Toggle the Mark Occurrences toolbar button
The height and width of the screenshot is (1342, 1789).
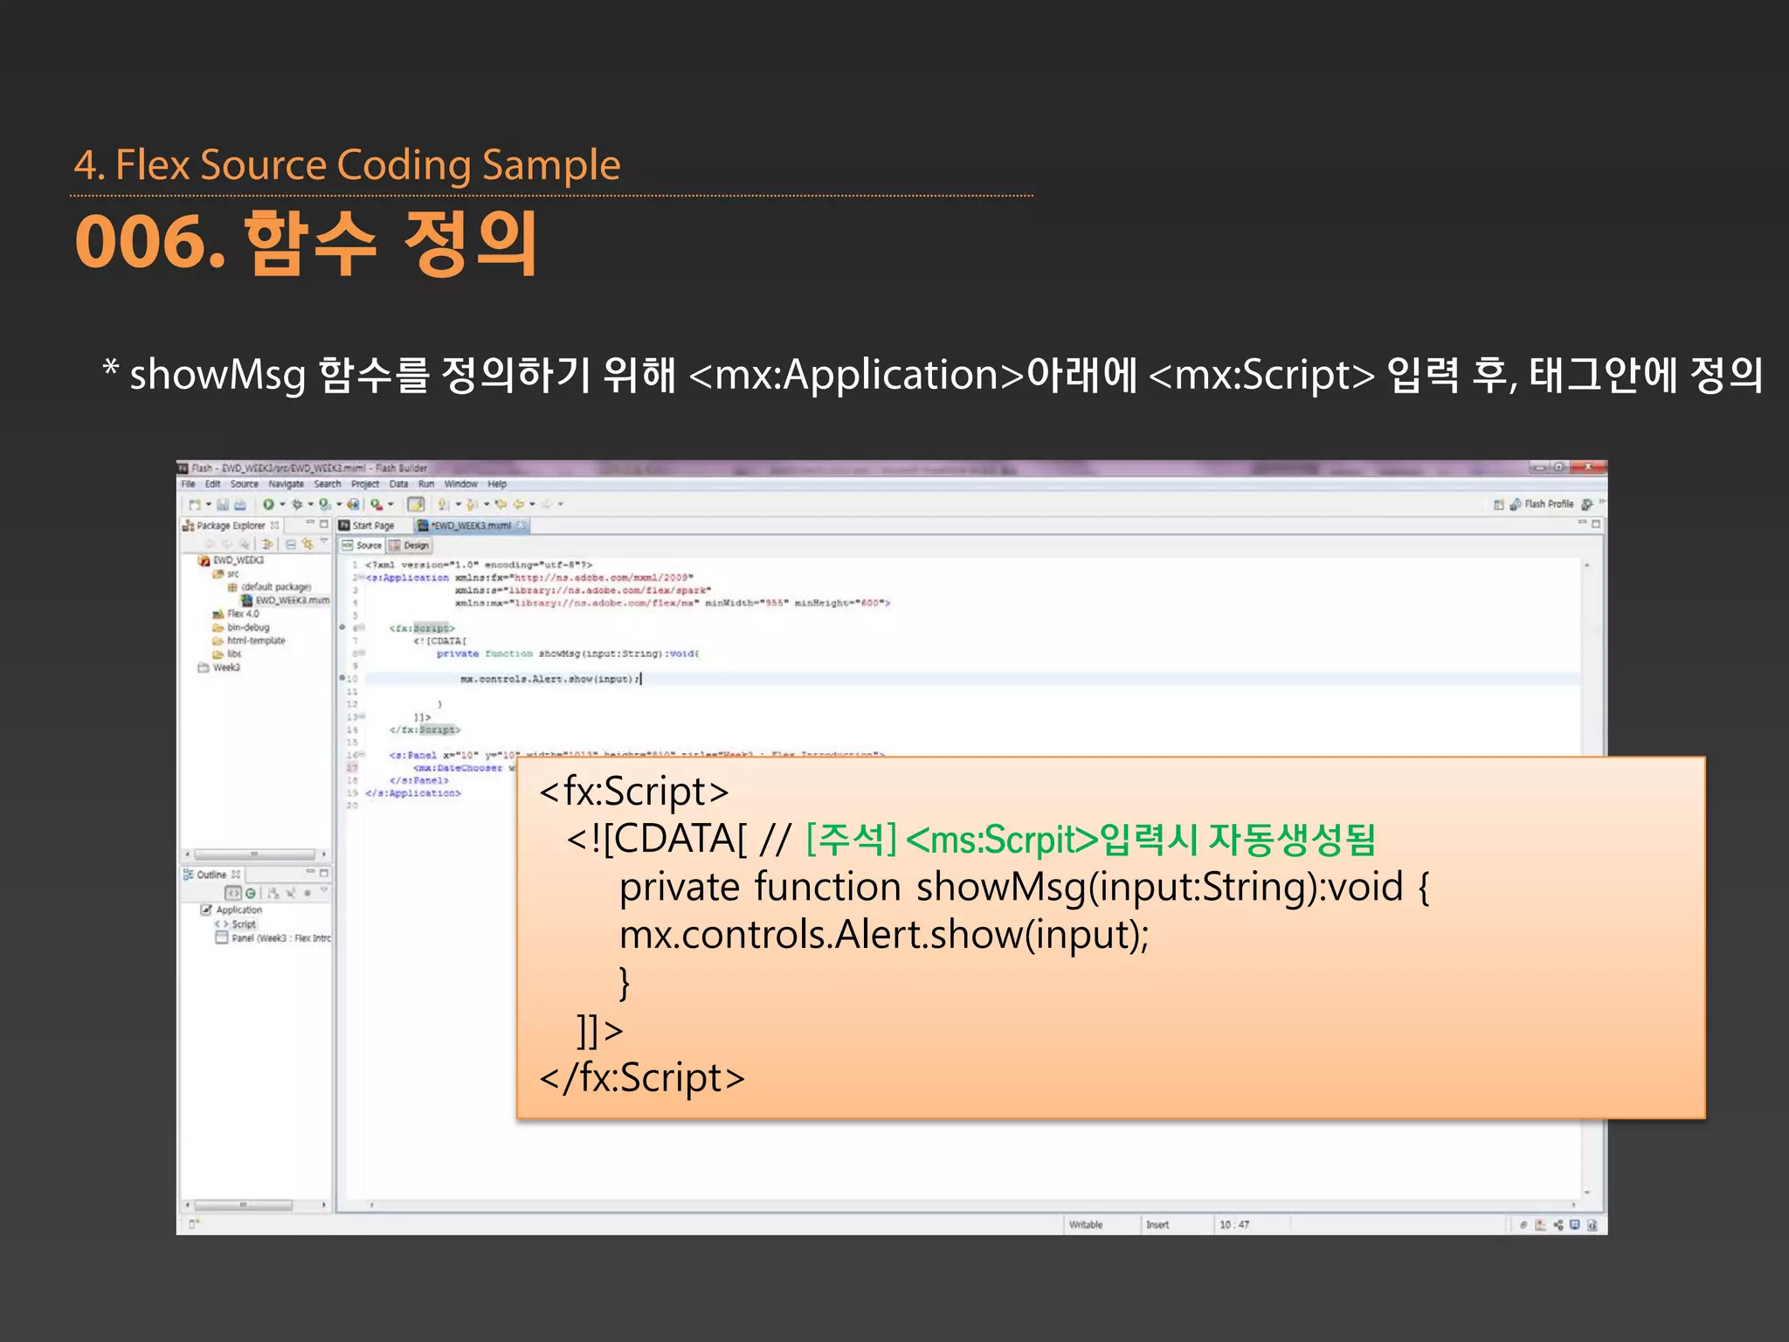(416, 504)
